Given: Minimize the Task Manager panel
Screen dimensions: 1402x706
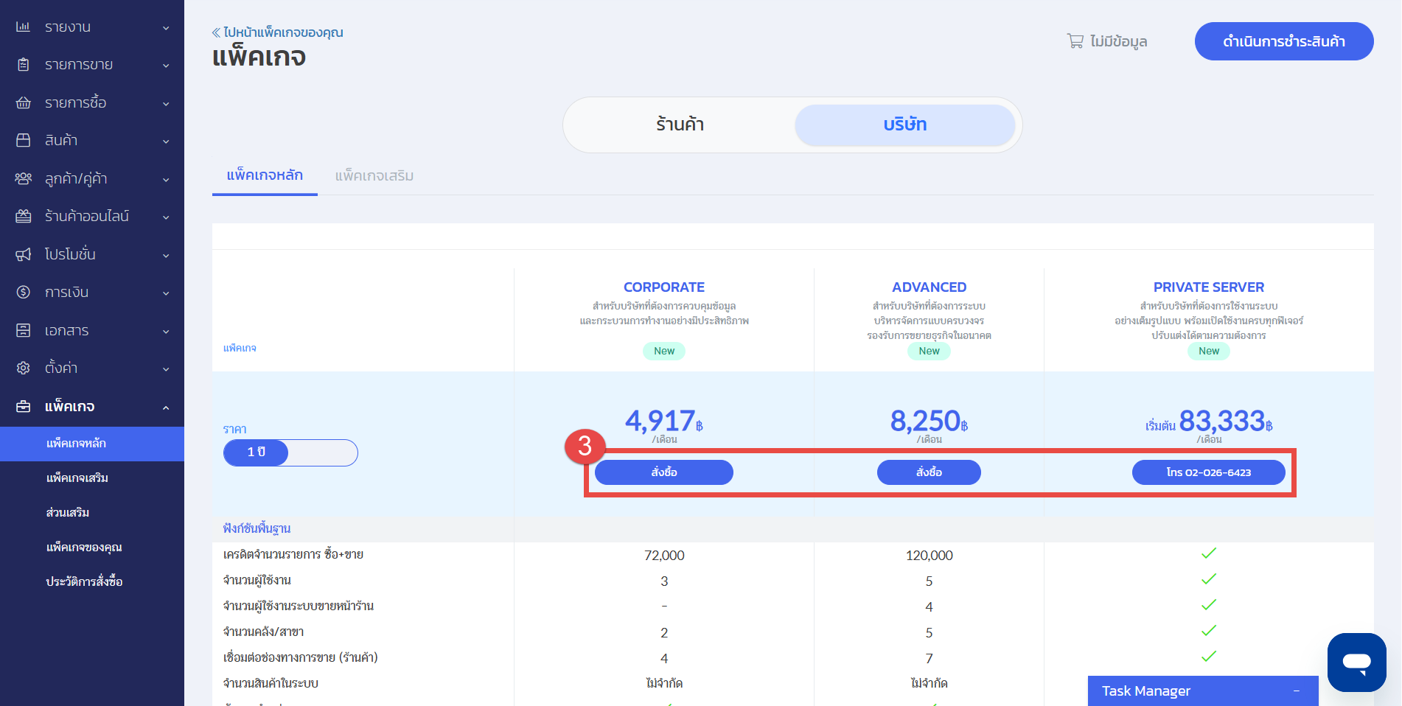Looking at the screenshot, I should [1296, 691].
